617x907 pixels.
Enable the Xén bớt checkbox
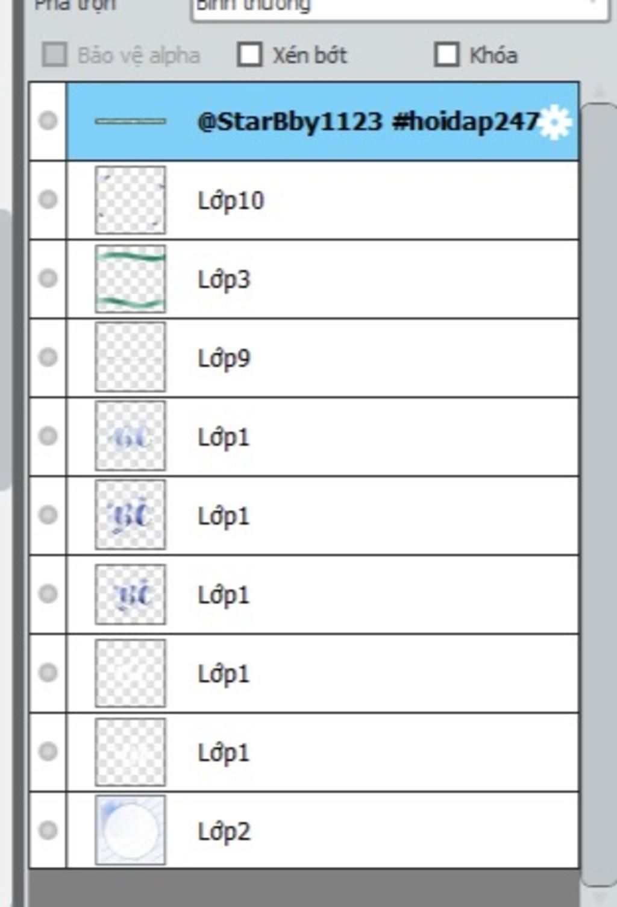249,54
